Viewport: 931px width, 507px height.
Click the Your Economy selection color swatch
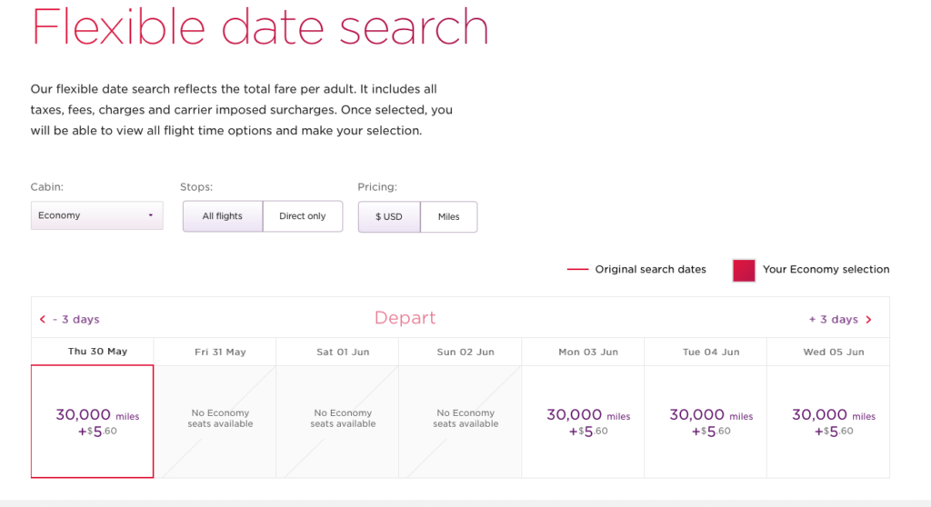pyautogui.click(x=744, y=270)
